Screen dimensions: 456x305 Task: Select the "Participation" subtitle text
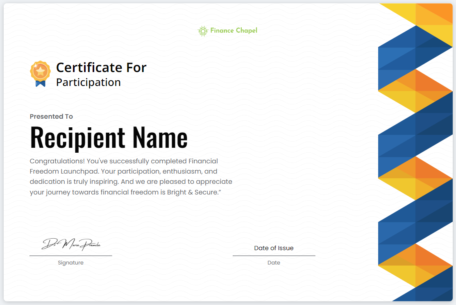click(88, 82)
